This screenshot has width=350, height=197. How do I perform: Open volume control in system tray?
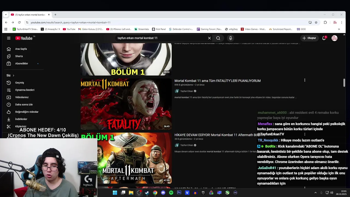(x=332, y=193)
